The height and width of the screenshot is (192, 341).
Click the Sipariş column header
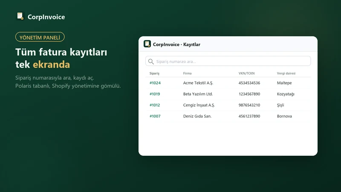[x=154, y=73]
